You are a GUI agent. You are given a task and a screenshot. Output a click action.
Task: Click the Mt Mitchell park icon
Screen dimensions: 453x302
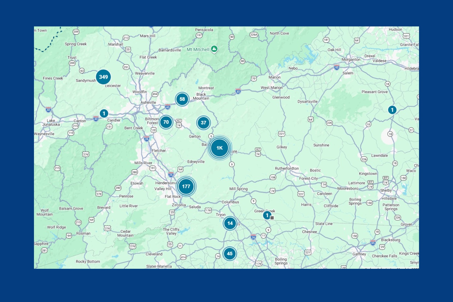pos(214,49)
